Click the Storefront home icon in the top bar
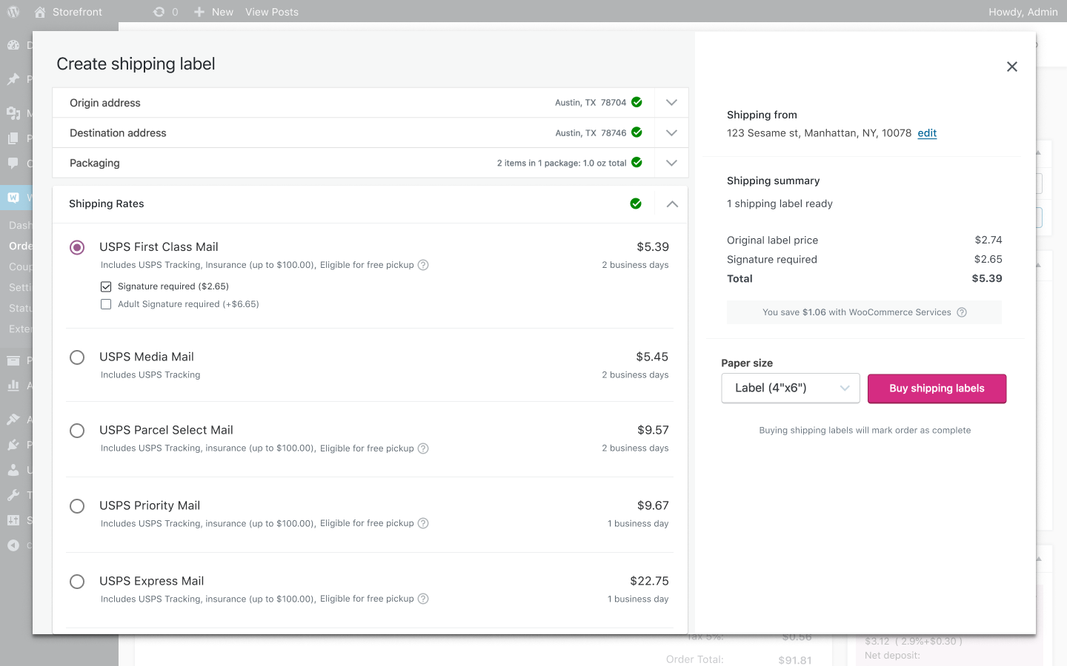Viewport: 1067px width, 666px height. [40, 12]
